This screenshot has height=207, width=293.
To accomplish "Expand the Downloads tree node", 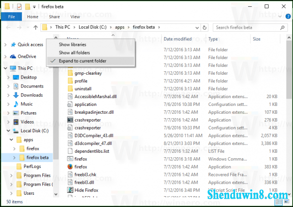I will coord(8,95).
